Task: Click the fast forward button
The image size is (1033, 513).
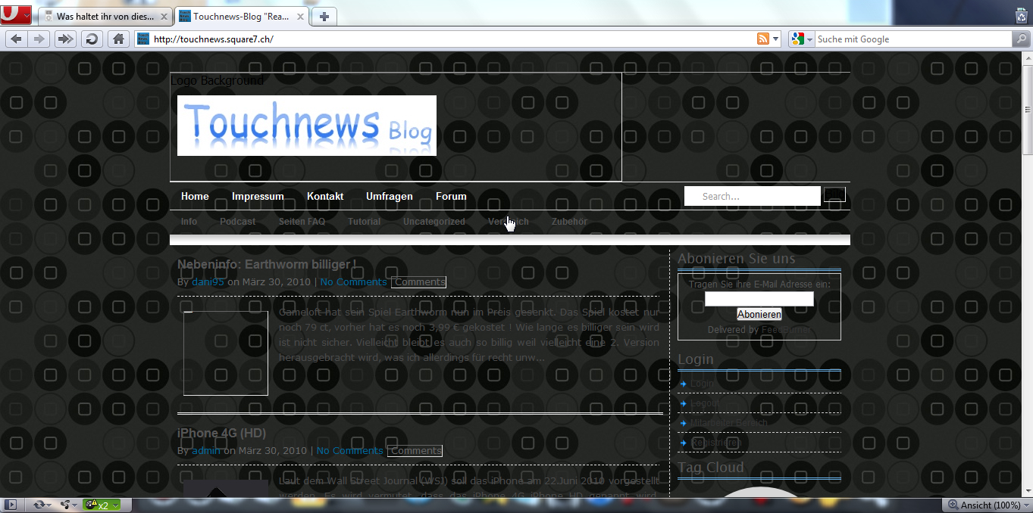Action: pos(66,39)
